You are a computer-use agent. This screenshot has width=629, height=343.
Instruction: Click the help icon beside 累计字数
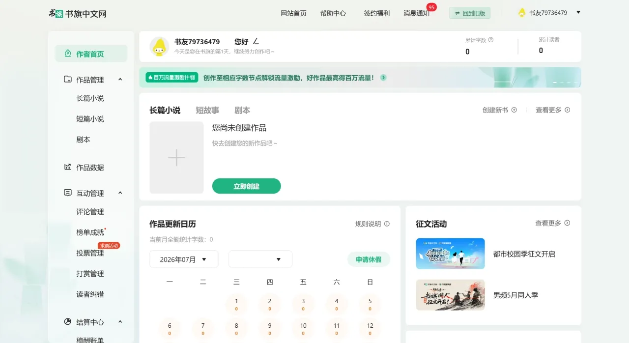point(491,40)
